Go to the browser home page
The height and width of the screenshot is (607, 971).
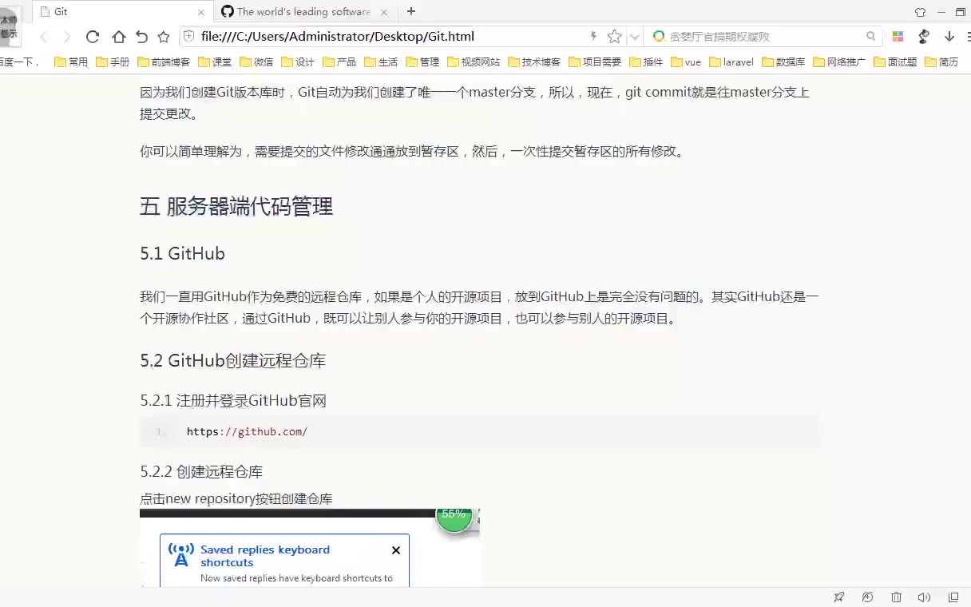(x=118, y=37)
